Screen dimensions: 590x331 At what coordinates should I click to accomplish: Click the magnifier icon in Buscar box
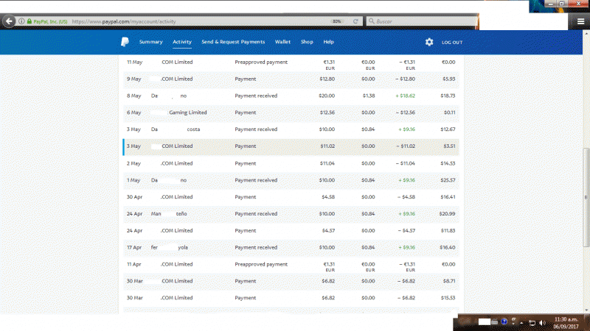click(372, 21)
